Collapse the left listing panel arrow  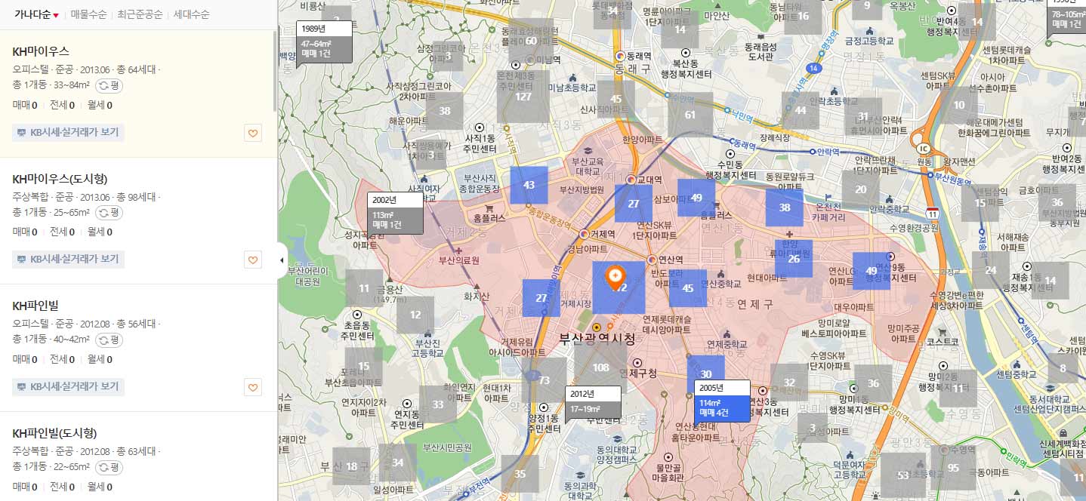point(282,260)
